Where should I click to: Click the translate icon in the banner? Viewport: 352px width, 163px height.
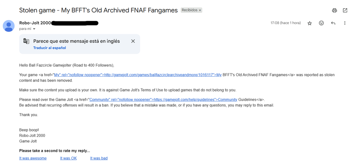[26, 41]
